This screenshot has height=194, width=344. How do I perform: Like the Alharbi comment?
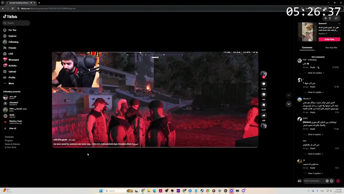(x=336, y=112)
